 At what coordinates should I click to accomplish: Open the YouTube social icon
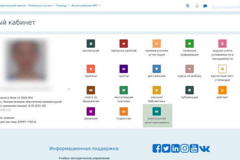click(194, 148)
